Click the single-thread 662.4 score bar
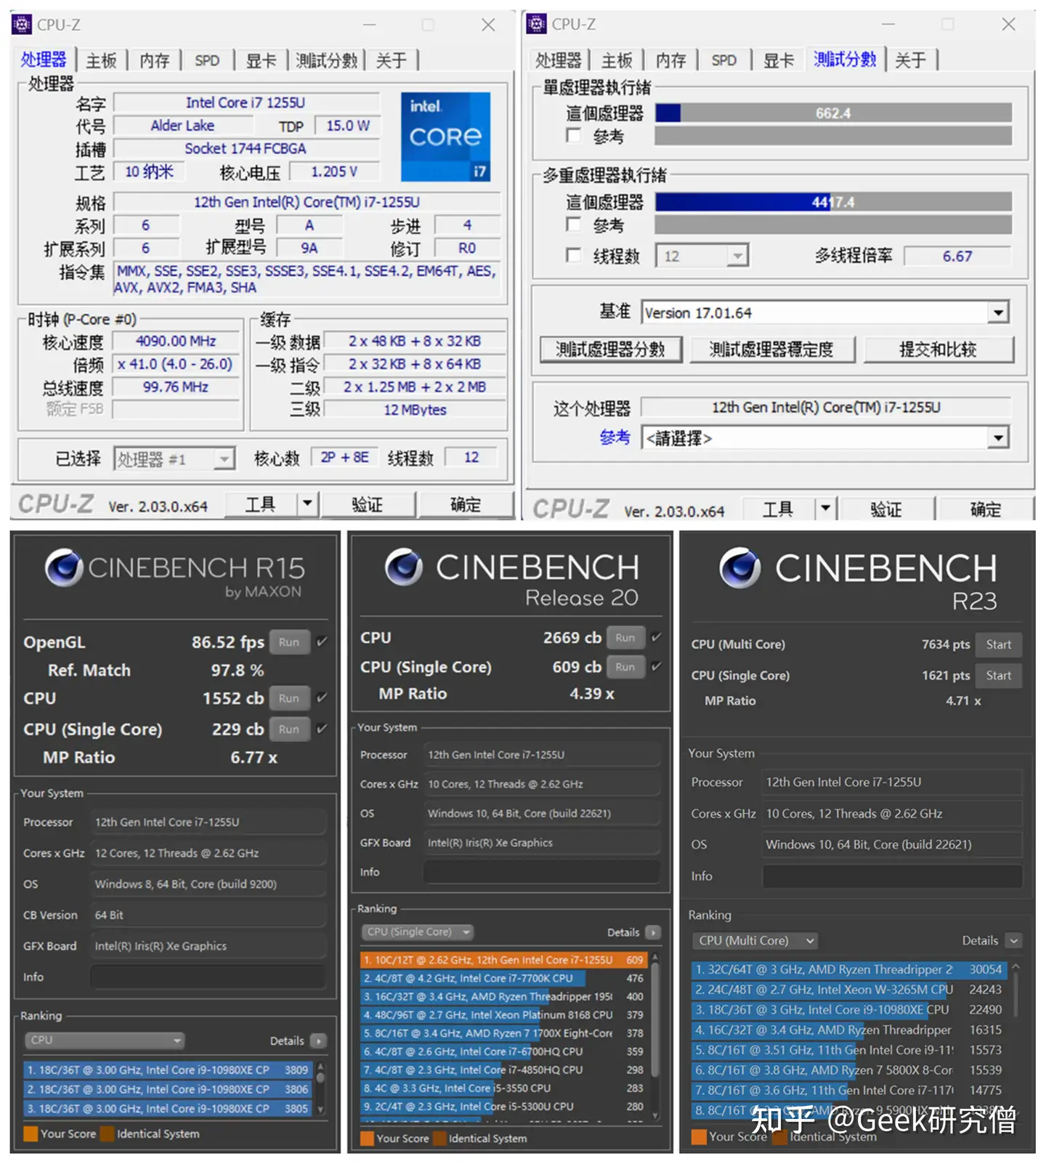 coord(833,113)
